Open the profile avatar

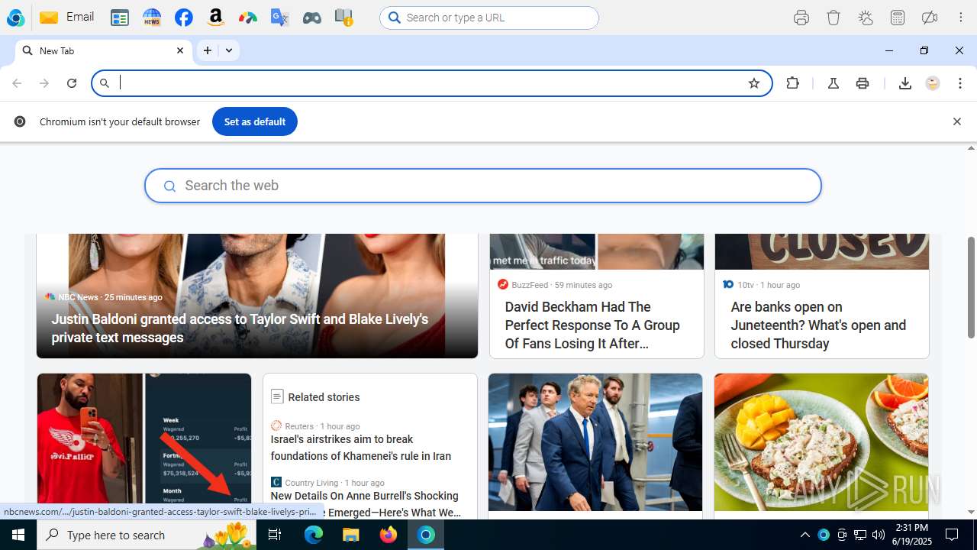click(933, 83)
